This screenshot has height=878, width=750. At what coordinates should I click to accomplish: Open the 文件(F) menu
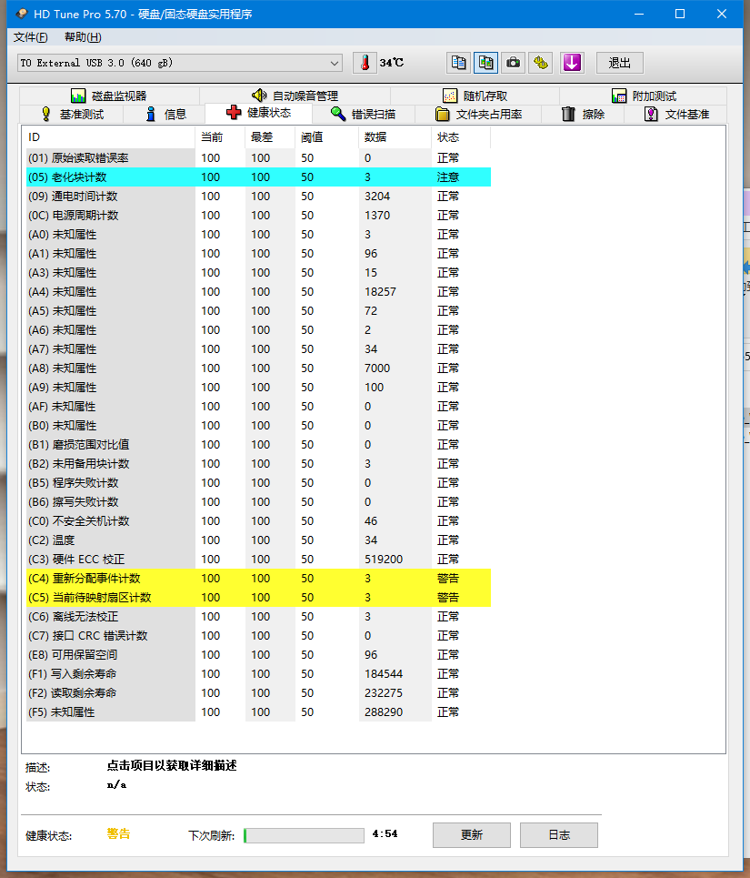click(x=30, y=37)
